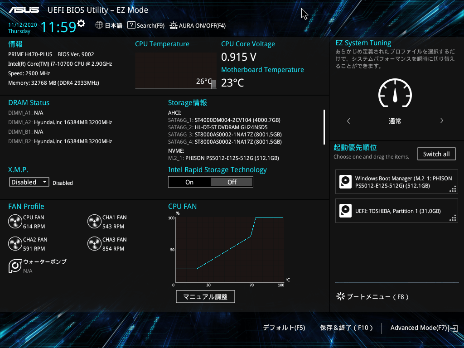Open the X.M.P. Disabled dropdown
This screenshot has width=464, height=348.
click(x=29, y=182)
